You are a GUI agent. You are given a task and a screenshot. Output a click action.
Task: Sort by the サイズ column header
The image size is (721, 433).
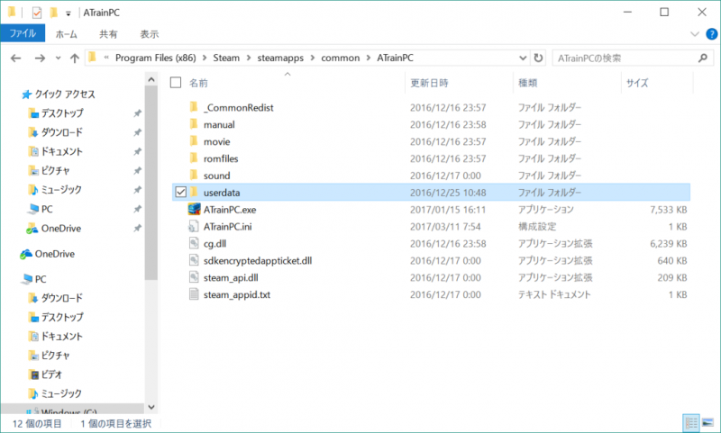[x=637, y=83]
